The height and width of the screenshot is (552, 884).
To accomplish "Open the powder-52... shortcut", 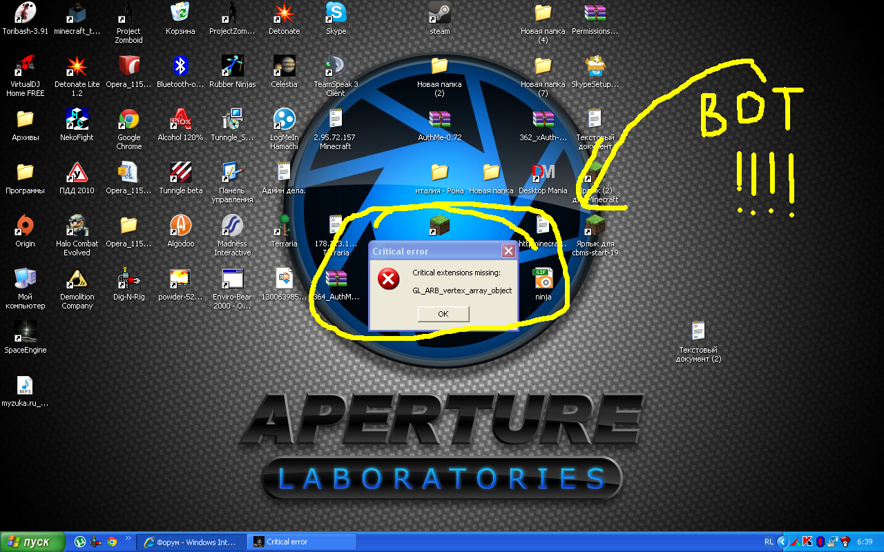I will point(180,284).
